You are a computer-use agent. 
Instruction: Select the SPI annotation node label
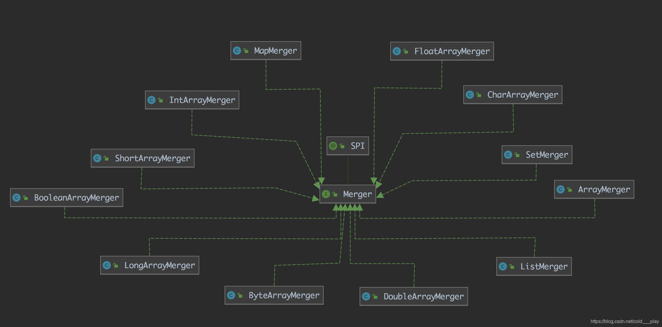tap(358, 146)
